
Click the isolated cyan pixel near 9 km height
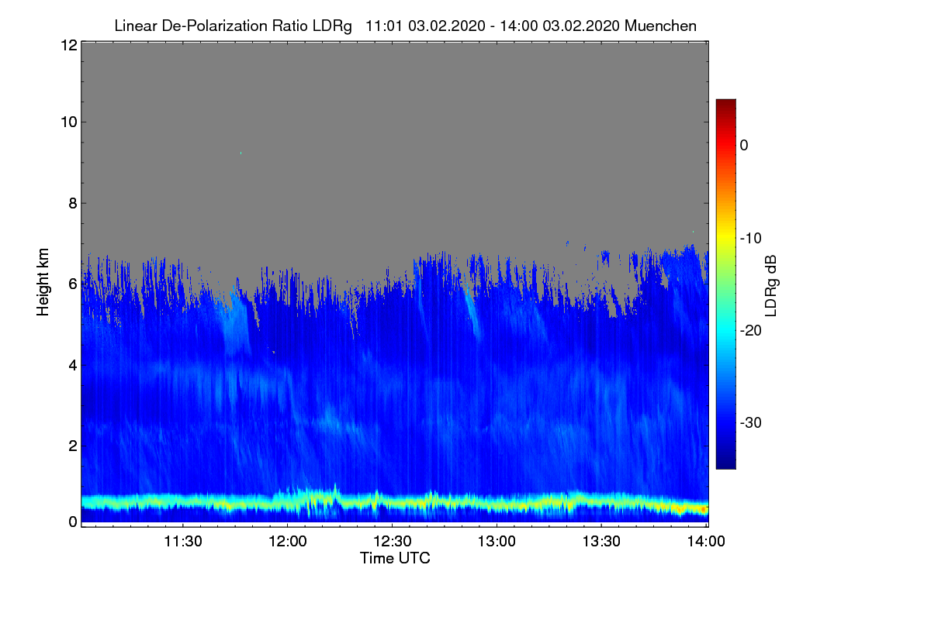click(x=241, y=153)
